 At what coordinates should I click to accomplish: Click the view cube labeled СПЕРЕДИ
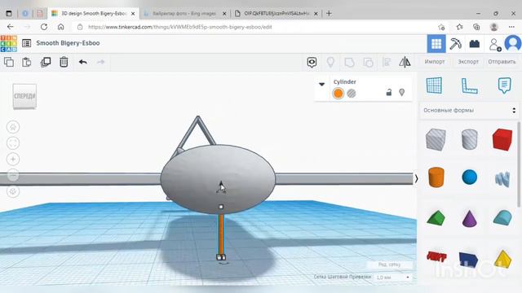coord(24,96)
